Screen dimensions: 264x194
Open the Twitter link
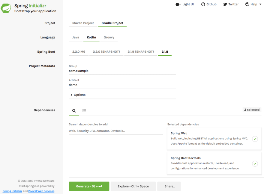coord(231,4)
